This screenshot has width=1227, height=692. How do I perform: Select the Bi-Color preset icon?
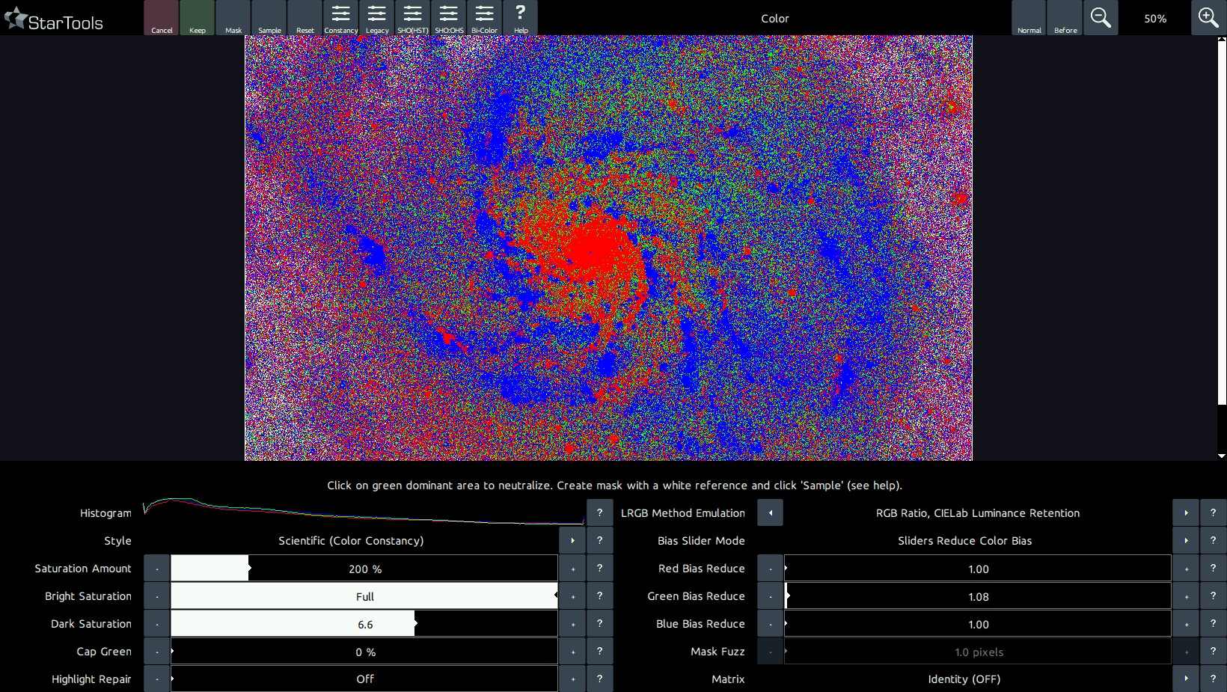click(x=484, y=18)
